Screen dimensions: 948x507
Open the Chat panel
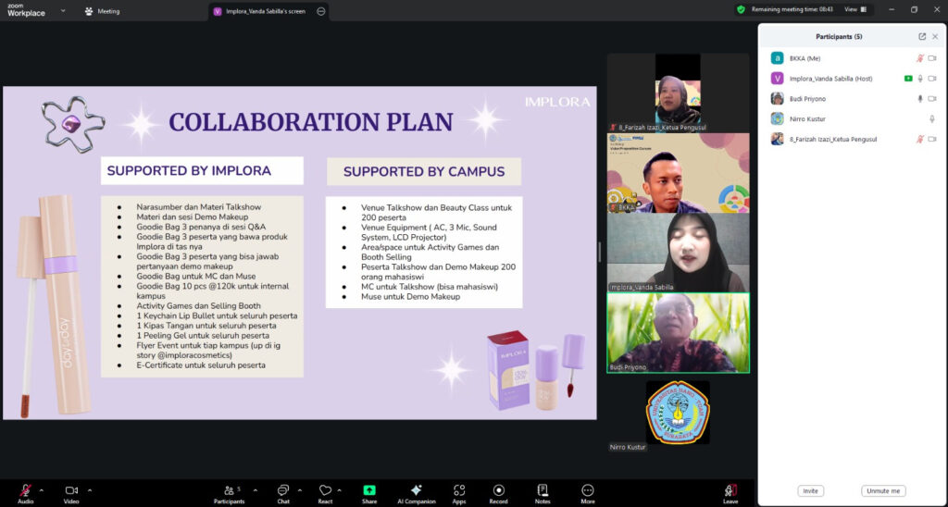[283, 490]
